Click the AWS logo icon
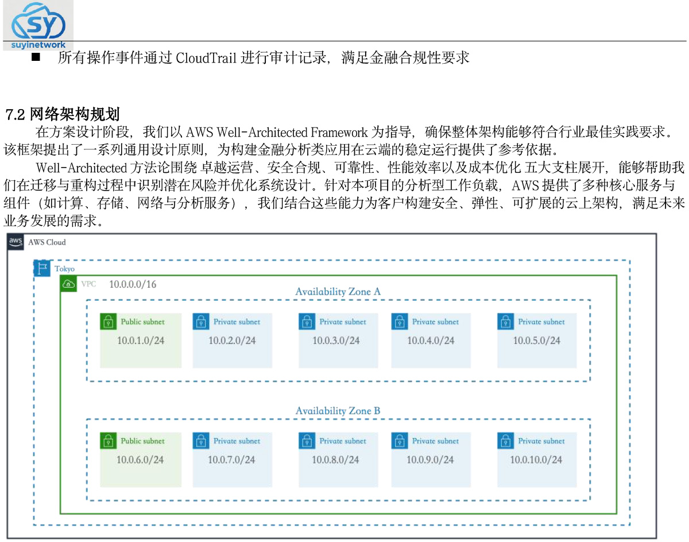The image size is (689, 542). (x=16, y=242)
